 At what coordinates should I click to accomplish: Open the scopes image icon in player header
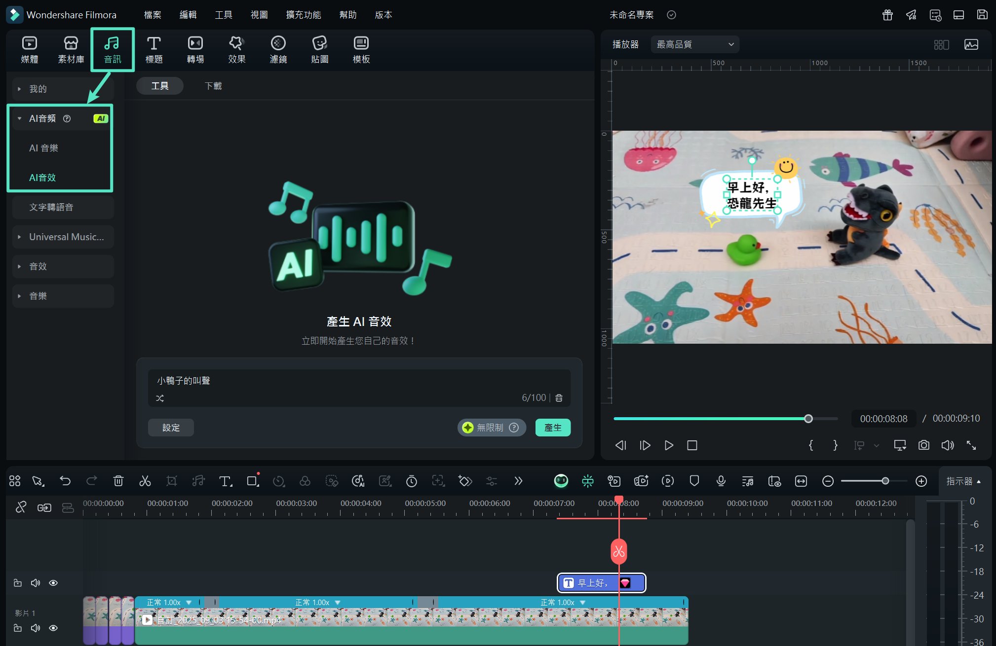pos(971,44)
